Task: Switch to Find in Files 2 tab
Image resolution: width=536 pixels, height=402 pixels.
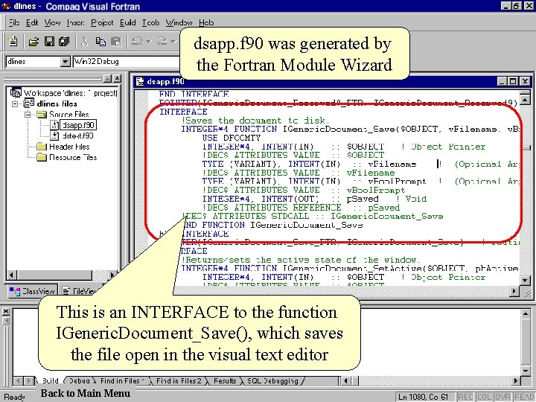Action: 179,380
